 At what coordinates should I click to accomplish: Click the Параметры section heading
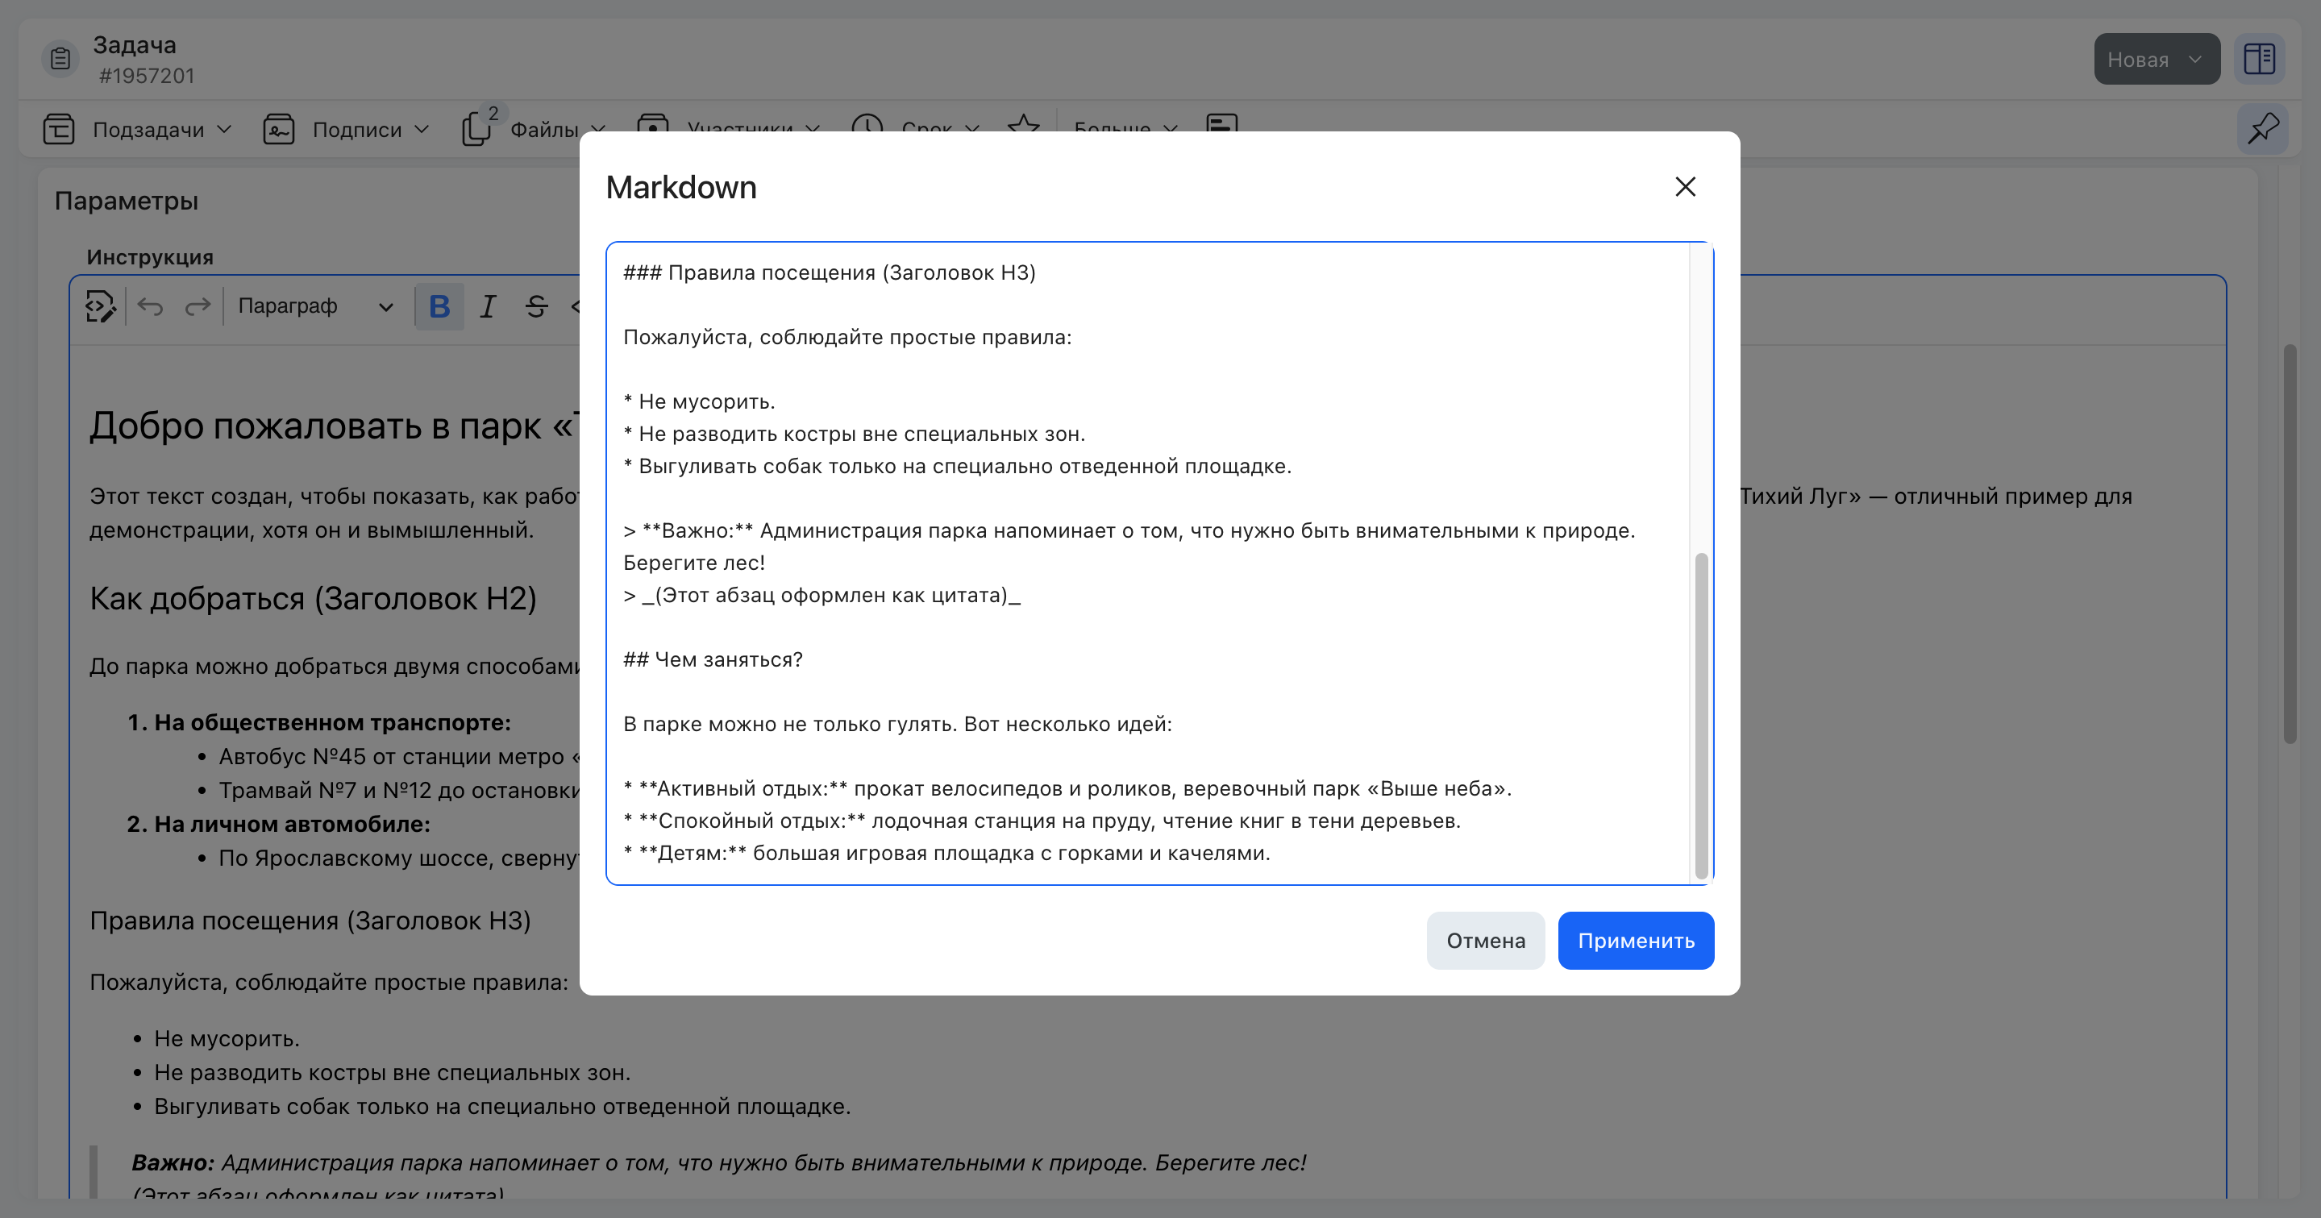[126, 200]
